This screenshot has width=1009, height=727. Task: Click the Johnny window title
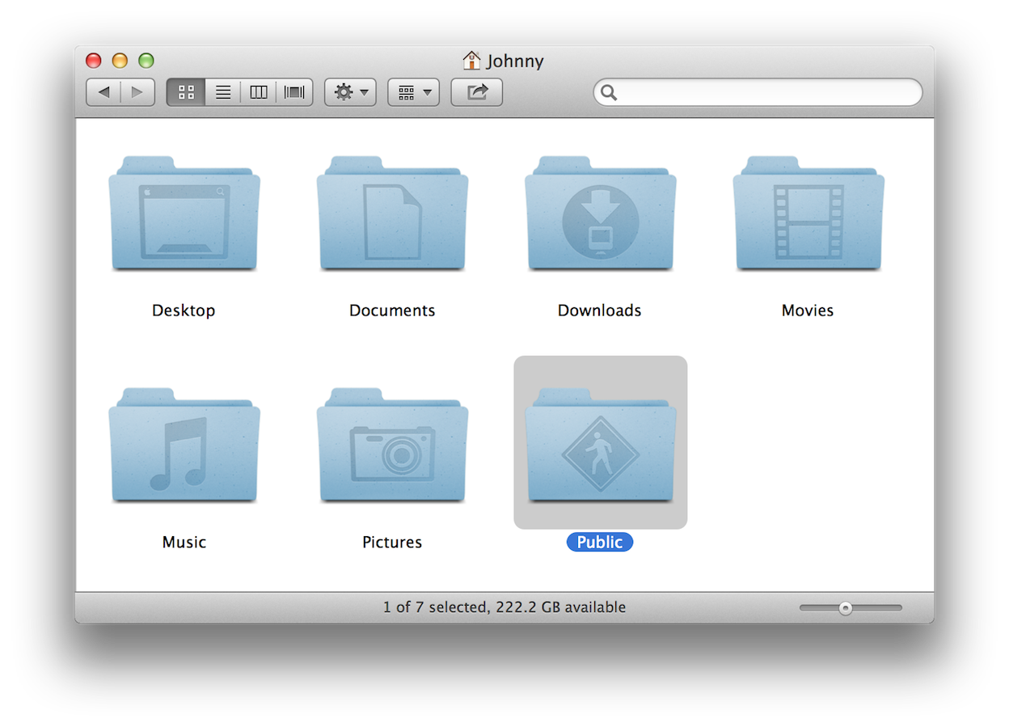515,61
